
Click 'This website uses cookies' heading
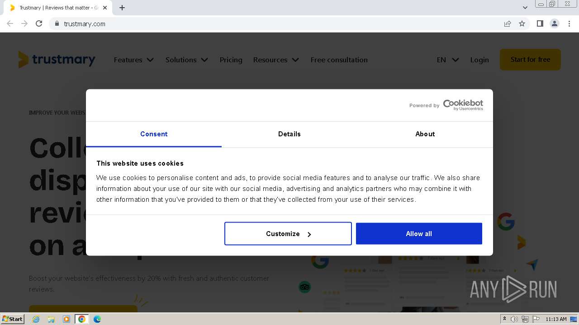(x=140, y=163)
